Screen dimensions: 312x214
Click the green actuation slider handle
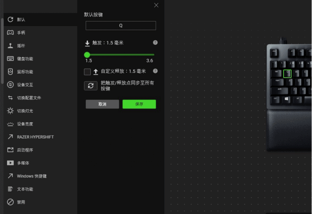click(x=87, y=55)
